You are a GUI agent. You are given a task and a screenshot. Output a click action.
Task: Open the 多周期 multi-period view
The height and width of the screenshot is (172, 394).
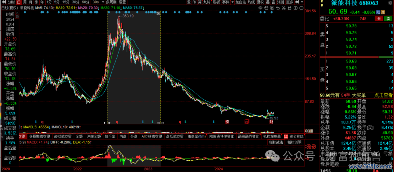[x=111, y=2]
